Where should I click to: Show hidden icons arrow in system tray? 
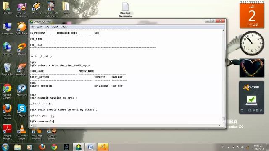(228, 147)
